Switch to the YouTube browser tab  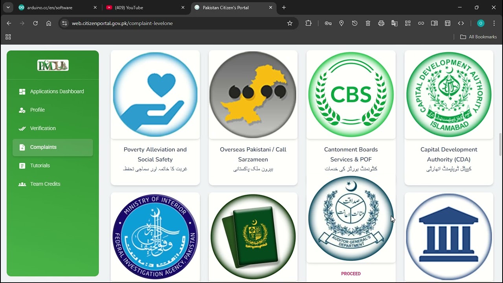(x=146, y=7)
